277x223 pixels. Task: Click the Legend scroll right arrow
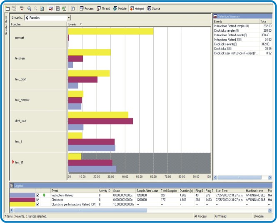click(x=270, y=210)
